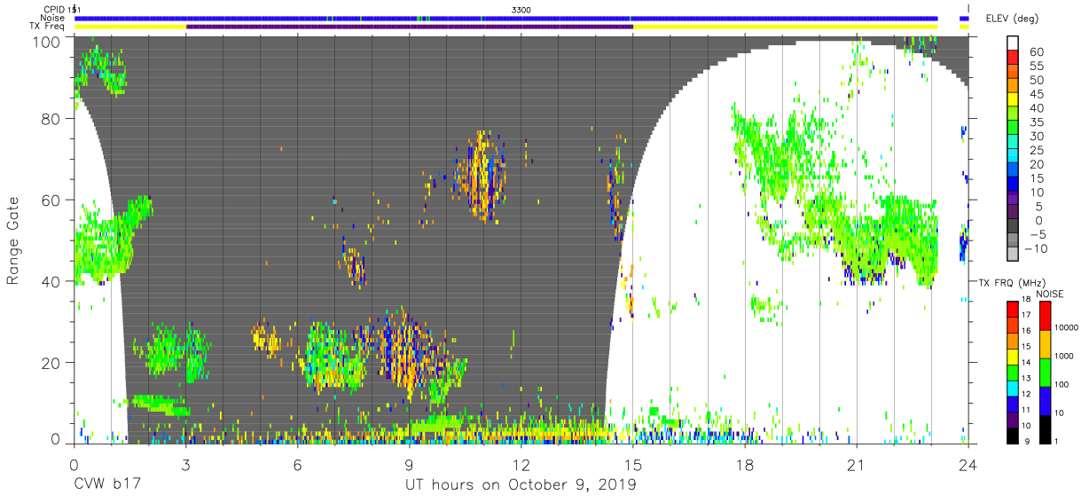
Task: Click the blue Noise strip above the plot
Action: point(505,18)
